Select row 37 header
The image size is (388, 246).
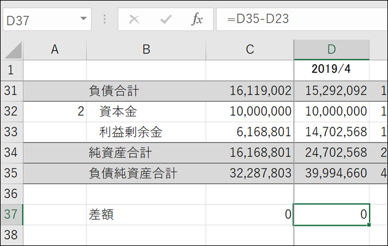[x=12, y=215]
